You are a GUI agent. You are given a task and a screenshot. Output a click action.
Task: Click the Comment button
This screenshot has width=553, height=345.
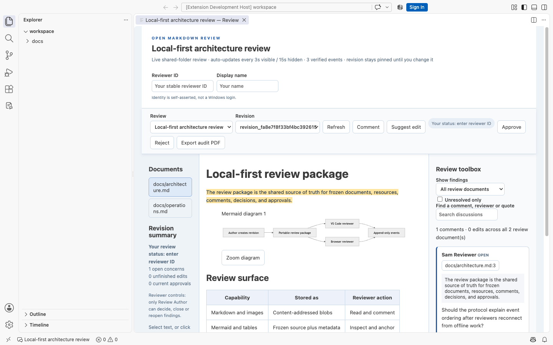[x=368, y=127]
